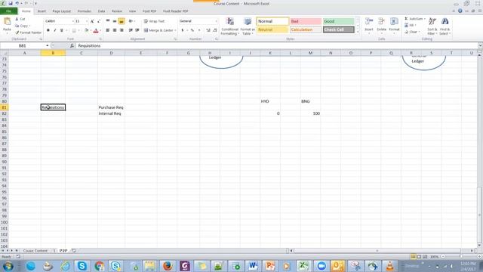Viewport: 483px width, 272px height.
Task: Open the File tab
Action: coord(8,11)
